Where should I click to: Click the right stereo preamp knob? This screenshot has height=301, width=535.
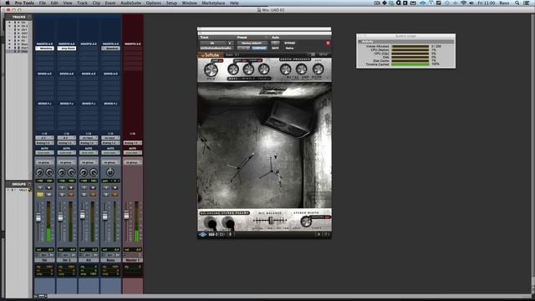click(228, 223)
